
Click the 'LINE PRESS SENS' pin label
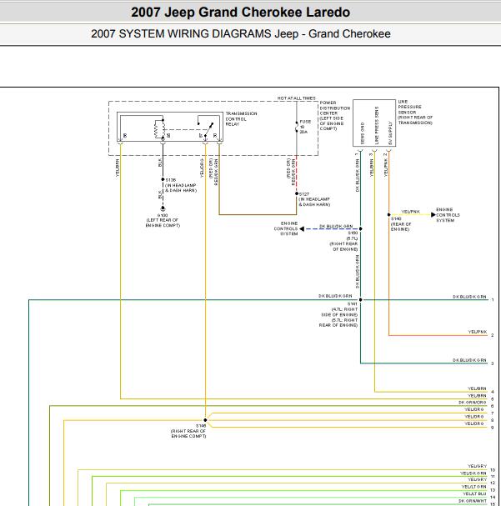[x=377, y=126]
